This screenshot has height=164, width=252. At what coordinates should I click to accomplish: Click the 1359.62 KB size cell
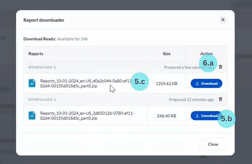166,83
